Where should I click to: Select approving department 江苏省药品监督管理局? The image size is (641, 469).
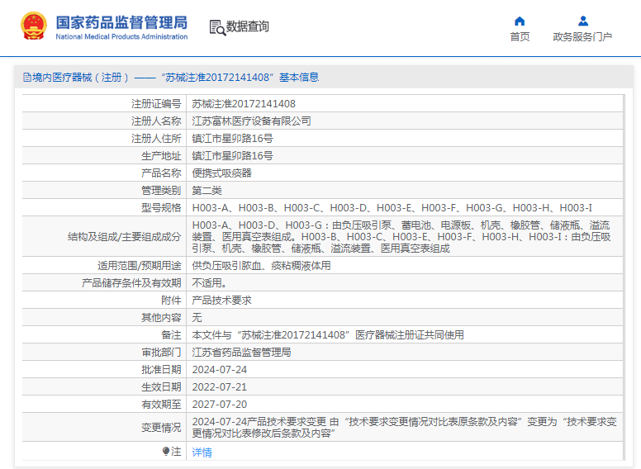(x=241, y=352)
